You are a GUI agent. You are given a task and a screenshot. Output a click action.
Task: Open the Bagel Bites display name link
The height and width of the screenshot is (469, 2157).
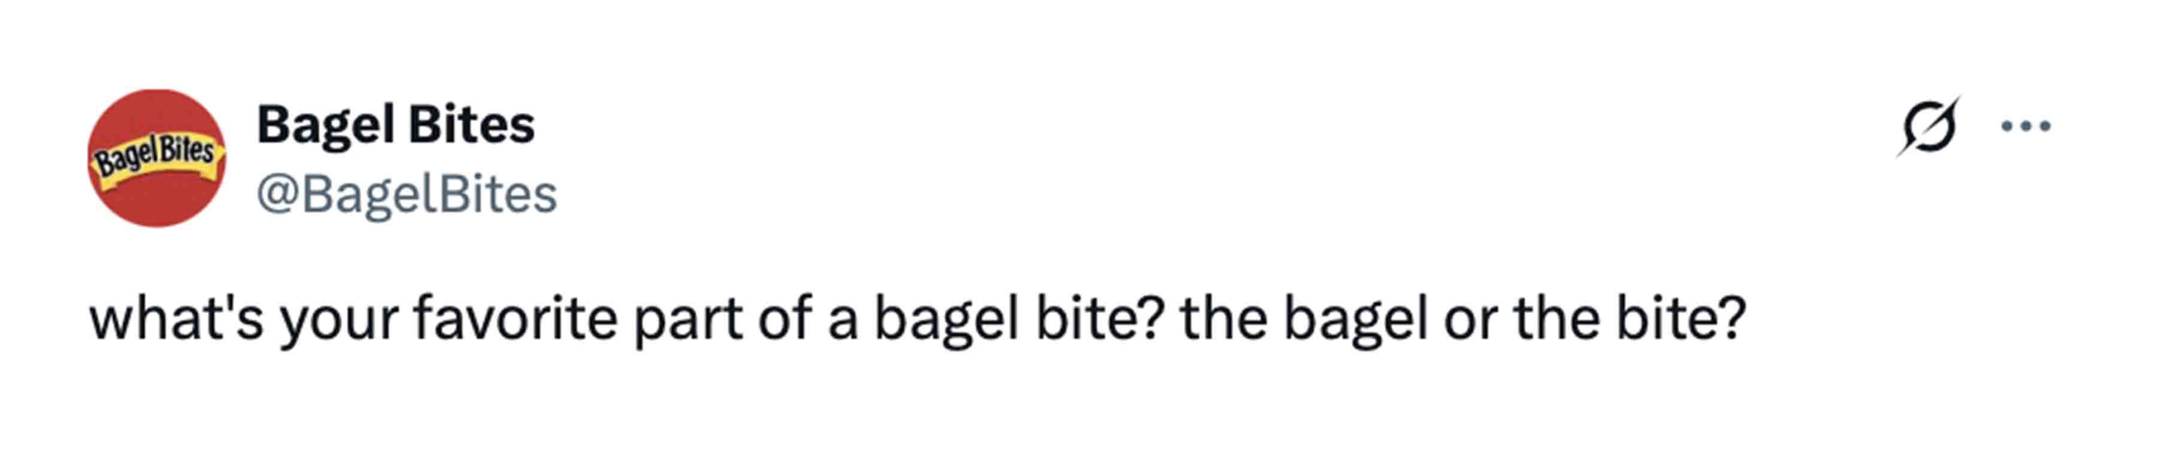pyautogui.click(x=395, y=124)
